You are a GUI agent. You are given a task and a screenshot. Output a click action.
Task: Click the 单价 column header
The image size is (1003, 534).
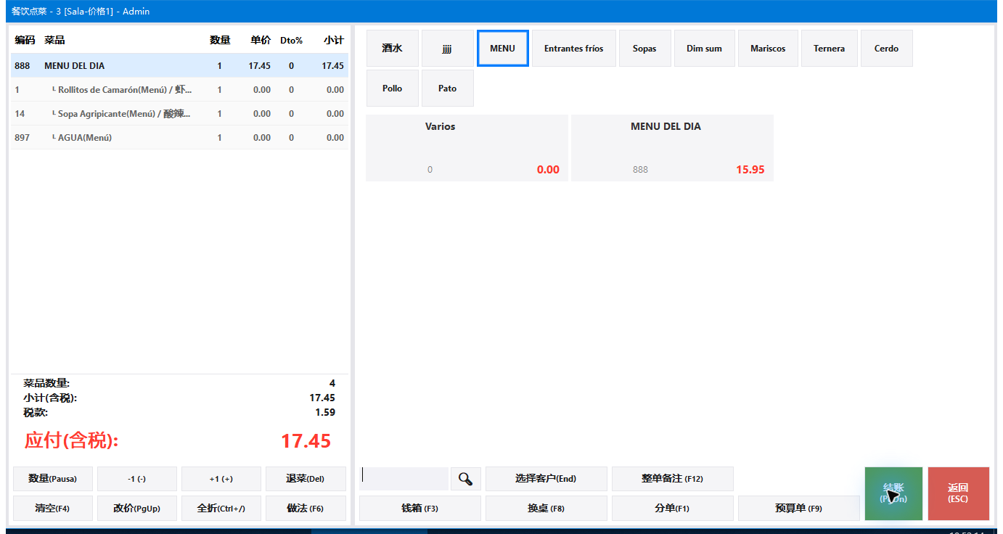pyautogui.click(x=261, y=40)
